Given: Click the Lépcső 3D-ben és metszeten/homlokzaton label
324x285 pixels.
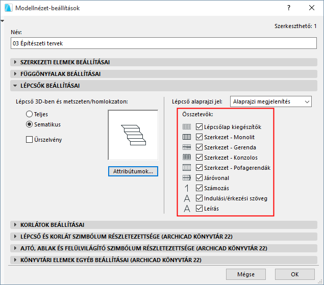Looking at the screenshot, I should (x=72, y=101).
